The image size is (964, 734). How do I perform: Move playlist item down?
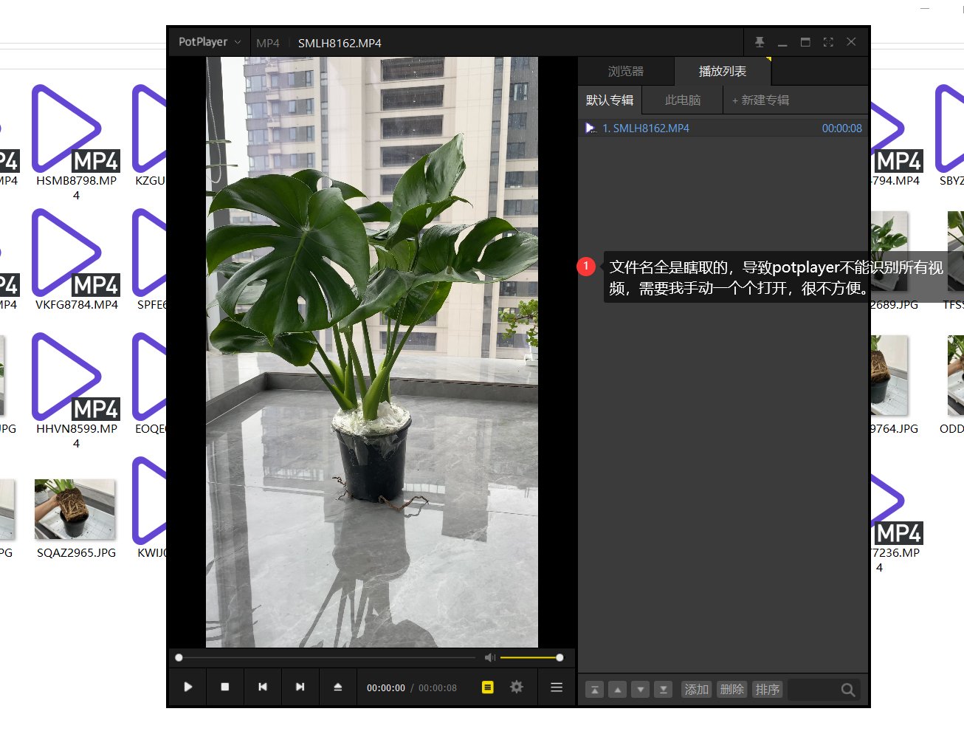(x=641, y=690)
